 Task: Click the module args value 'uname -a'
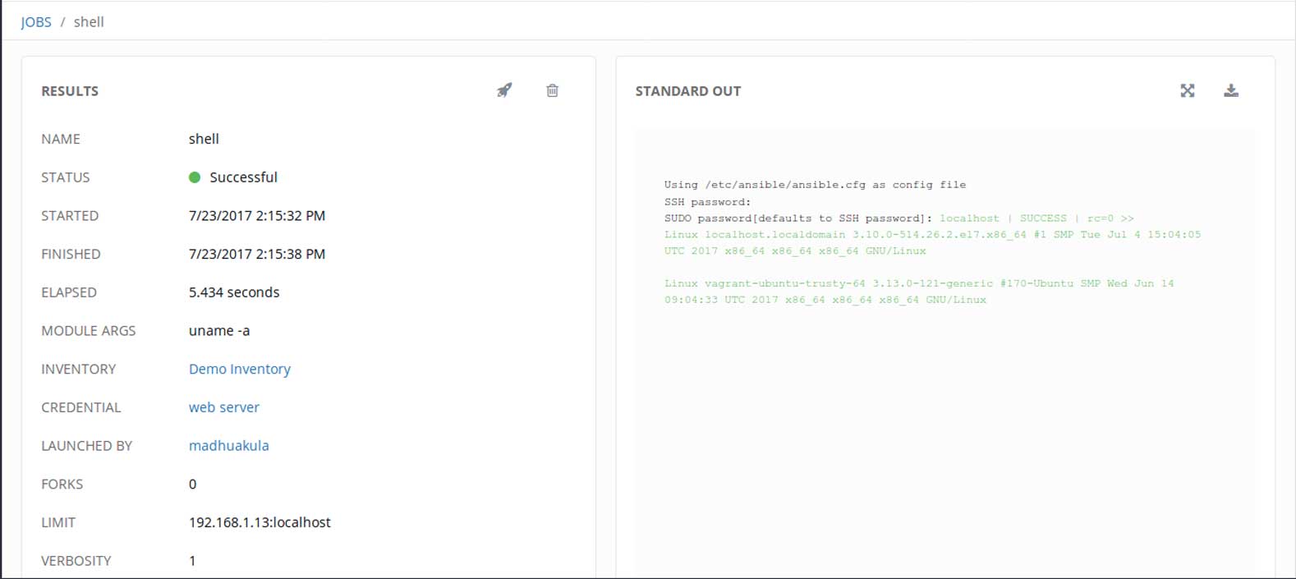[219, 330]
